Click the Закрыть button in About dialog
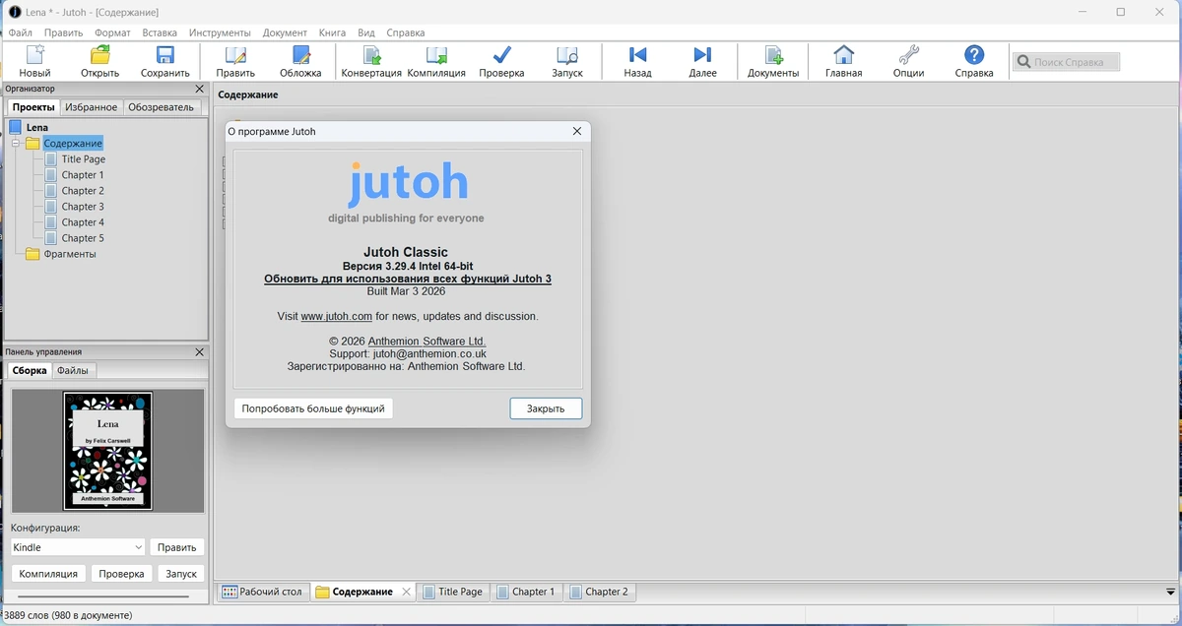 546,408
